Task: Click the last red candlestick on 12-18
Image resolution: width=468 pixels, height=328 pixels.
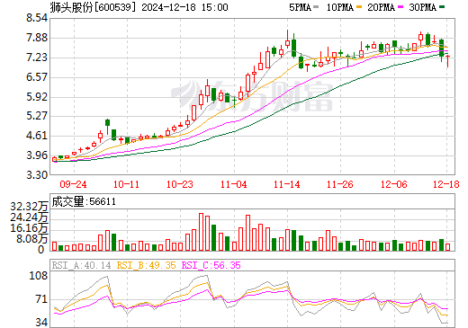Action: pos(447,61)
